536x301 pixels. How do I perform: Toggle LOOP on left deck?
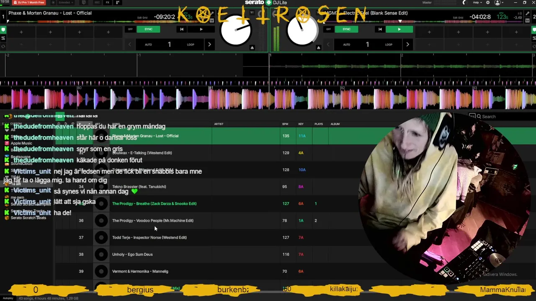(191, 44)
